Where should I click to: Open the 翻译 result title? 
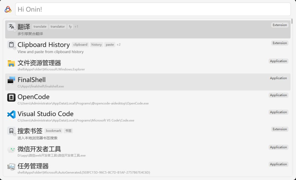click(x=24, y=27)
